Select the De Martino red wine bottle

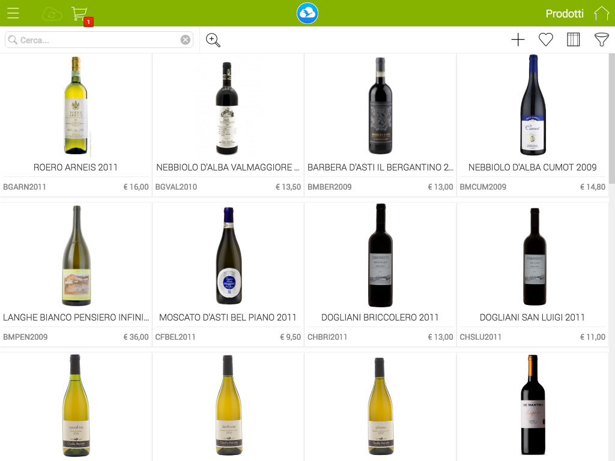pos(533,405)
